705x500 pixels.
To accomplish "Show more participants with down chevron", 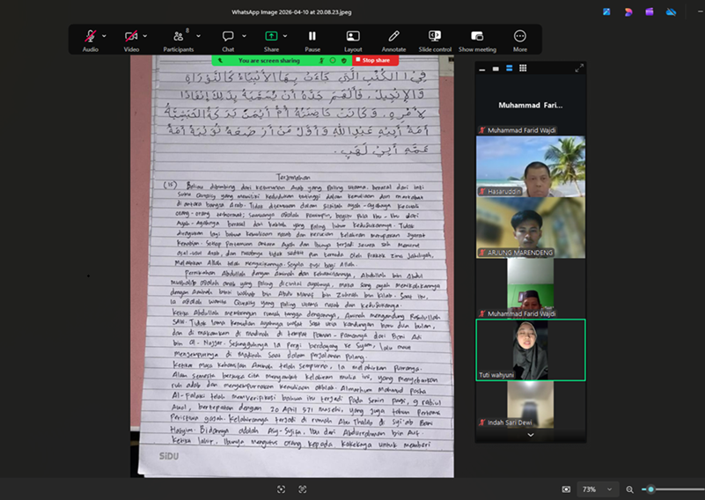I will [531, 435].
